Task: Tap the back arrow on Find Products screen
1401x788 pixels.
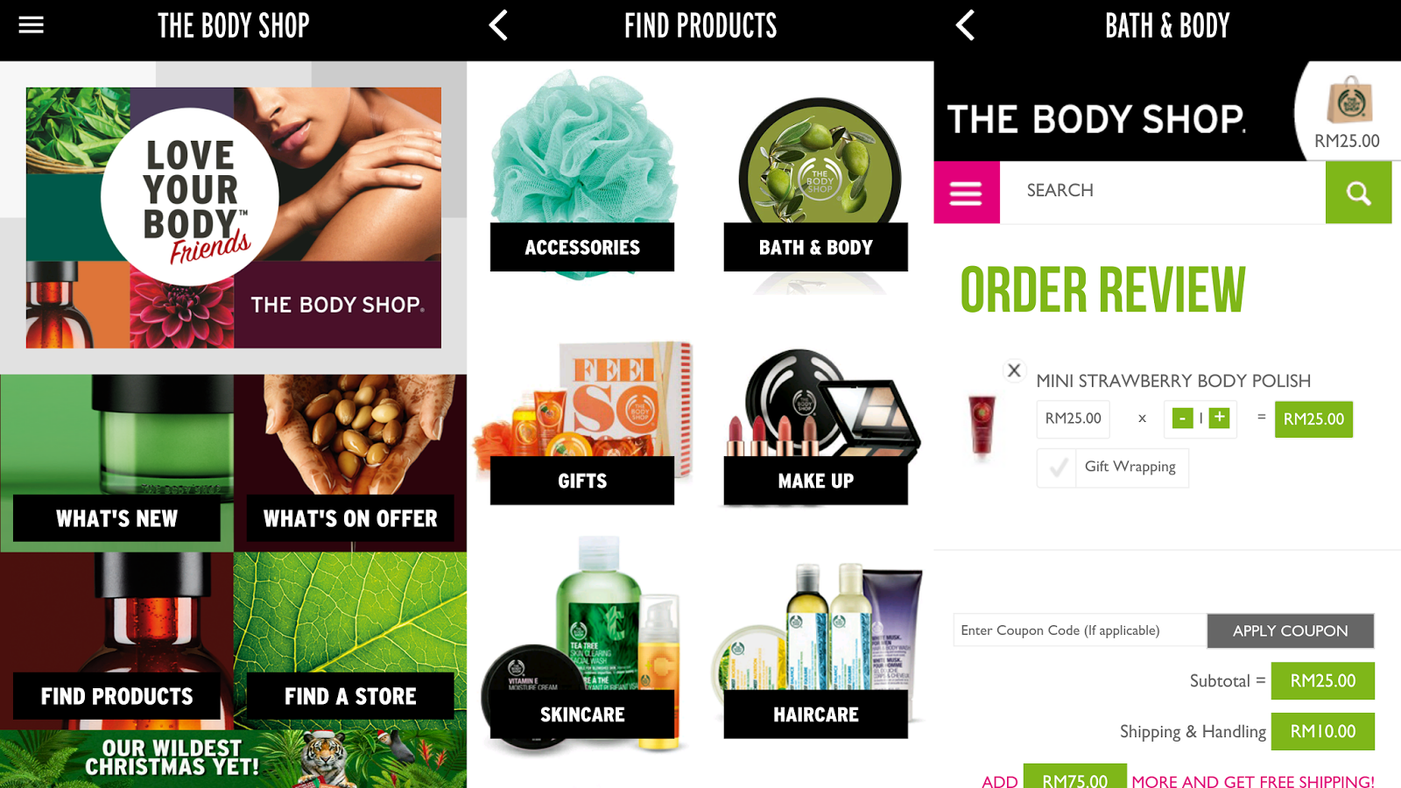Action: point(498,25)
